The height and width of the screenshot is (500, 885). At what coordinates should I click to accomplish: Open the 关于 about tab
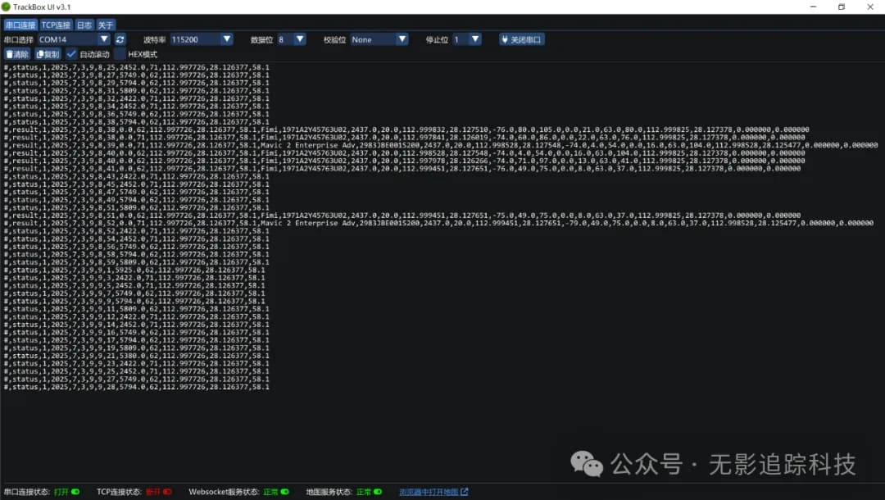[x=106, y=25]
